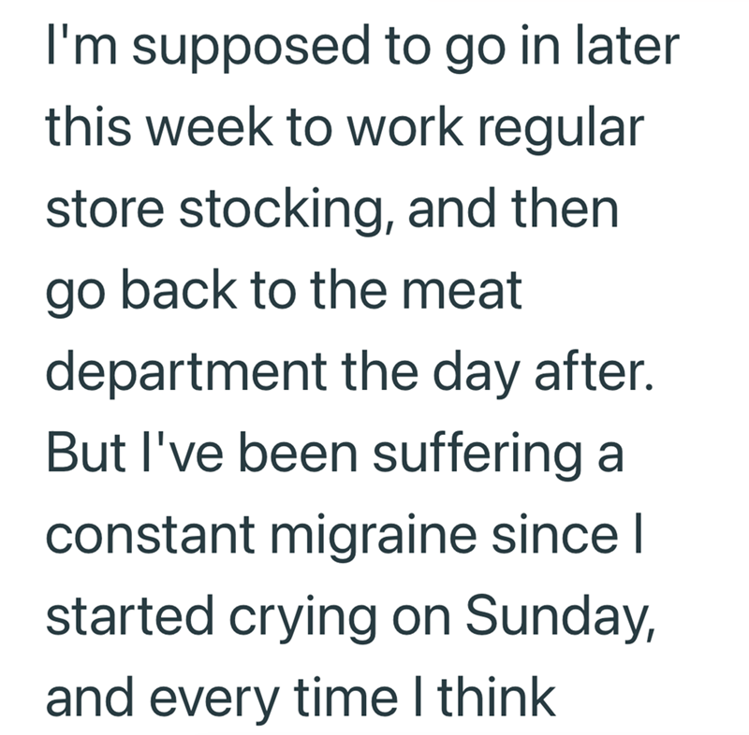Click the word "since" in the text
Viewport: 749px width, 735px height.
tap(555, 534)
